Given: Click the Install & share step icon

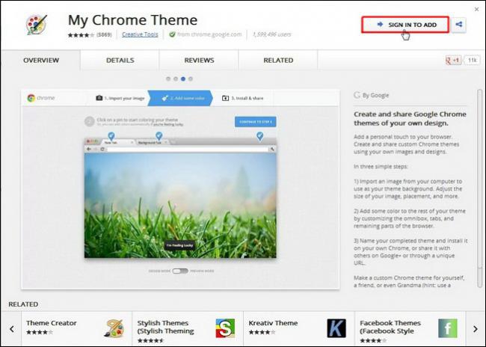Looking at the screenshot, I should point(225,98).
